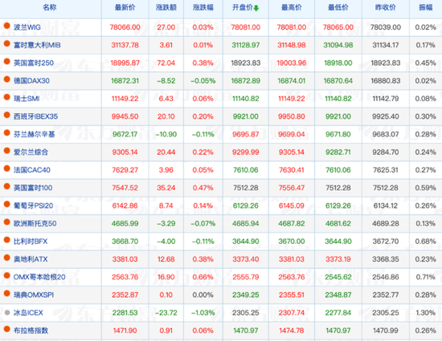Click the orange dot beside 英国富时250
Screen dimensions: 442x341
pos(7,62)
